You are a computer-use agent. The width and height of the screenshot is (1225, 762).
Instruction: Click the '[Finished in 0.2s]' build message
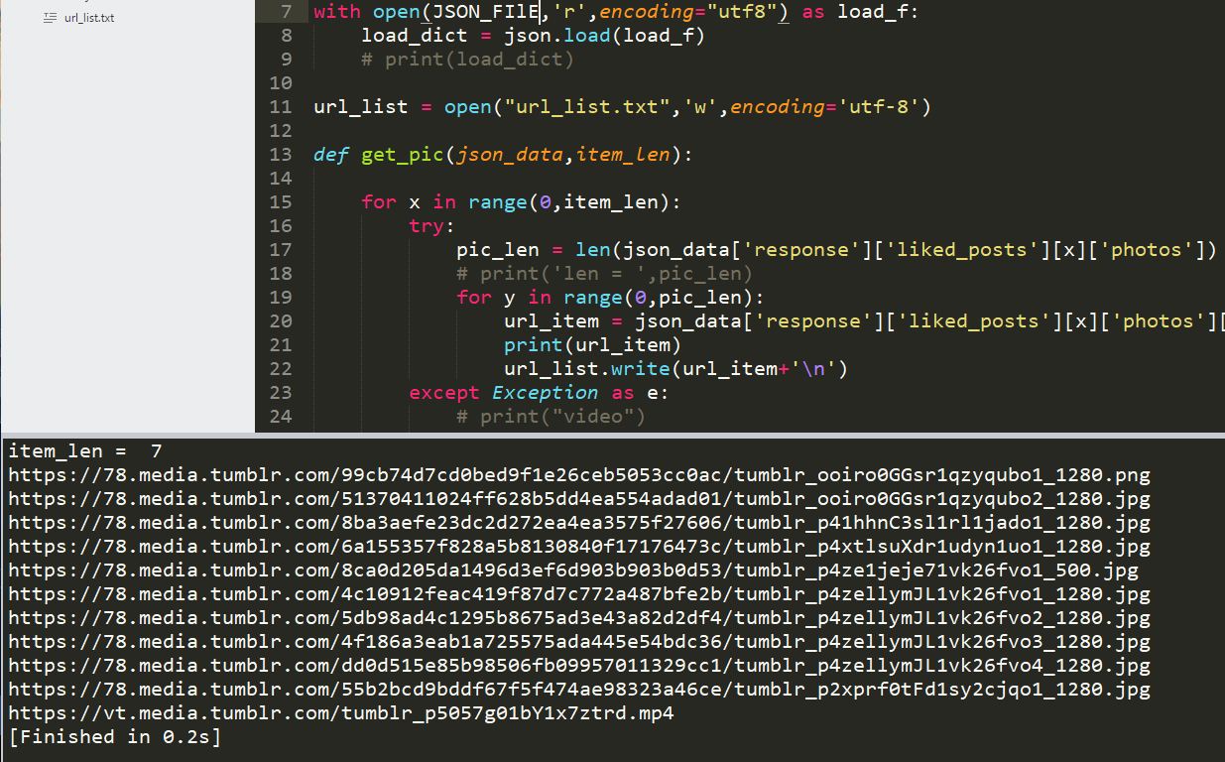click(x=115, y=737)
